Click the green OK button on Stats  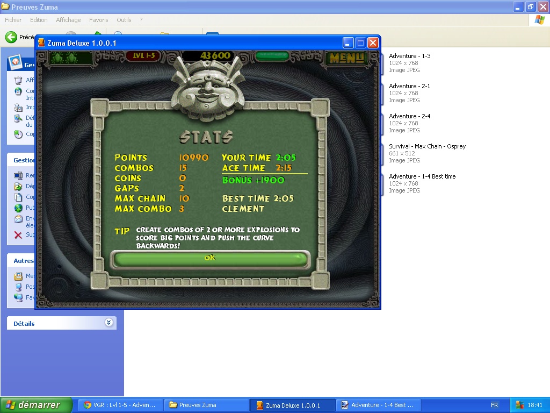(210, 258)
